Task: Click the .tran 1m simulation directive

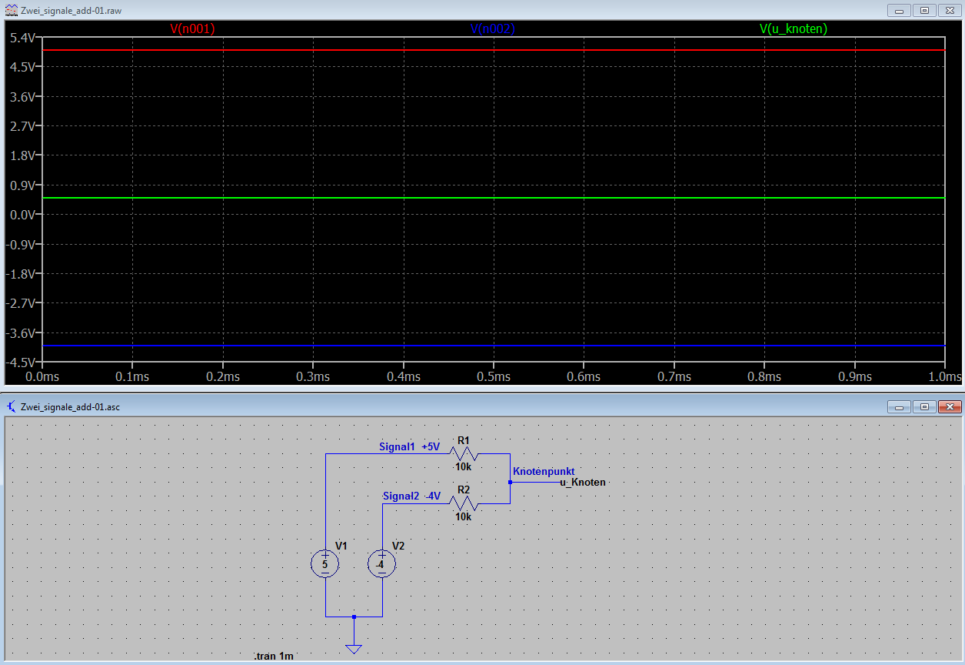Action: [x=274, y=656]
